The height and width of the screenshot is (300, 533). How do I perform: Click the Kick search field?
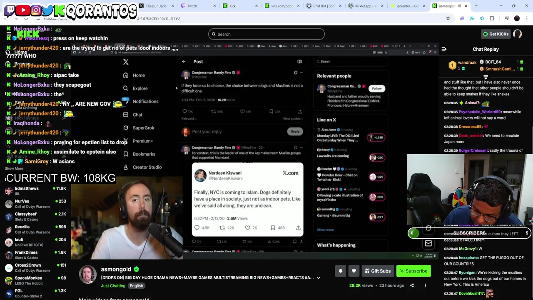coord(266,34)
